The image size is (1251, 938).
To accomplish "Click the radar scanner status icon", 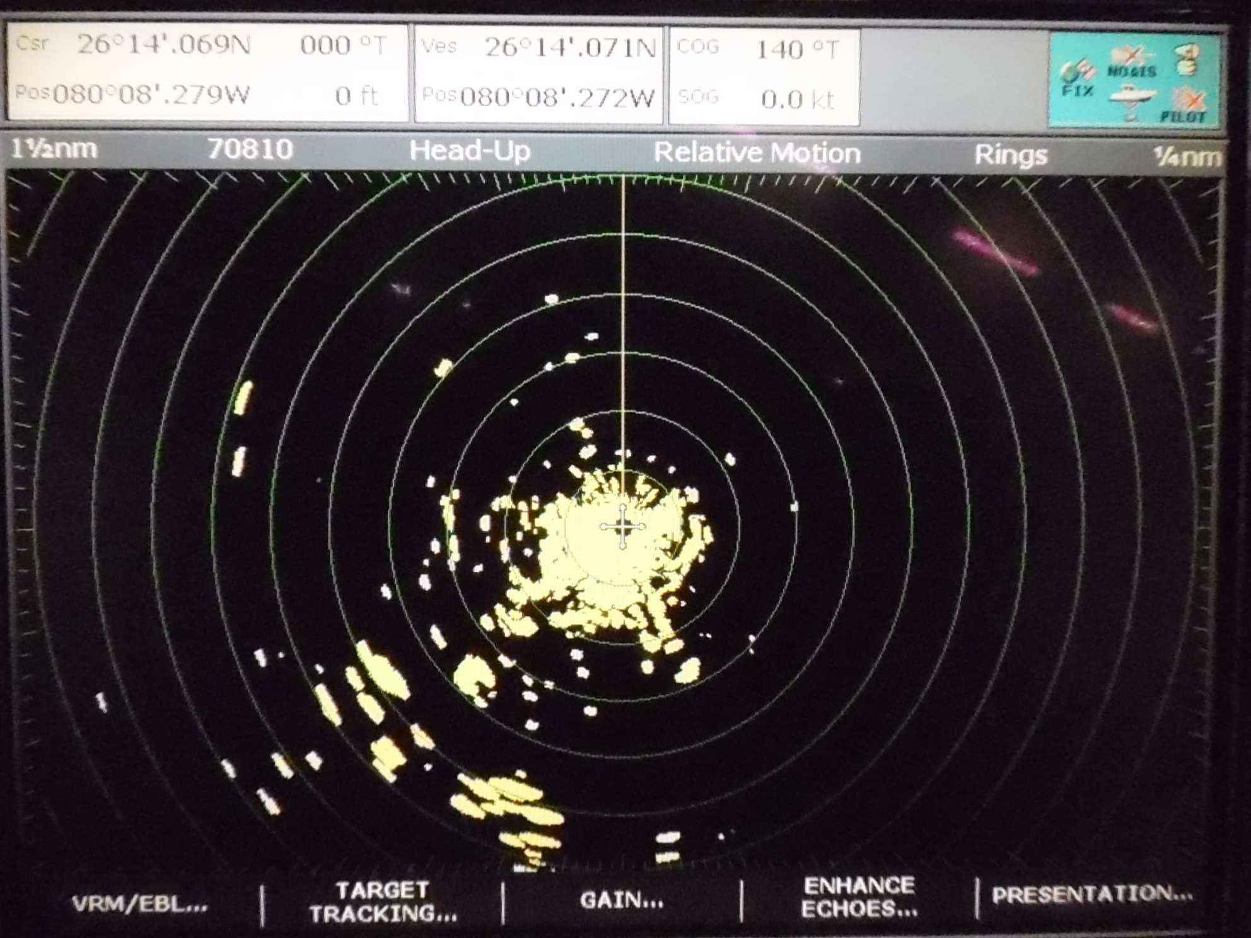I will click(x=1187, y=59).
